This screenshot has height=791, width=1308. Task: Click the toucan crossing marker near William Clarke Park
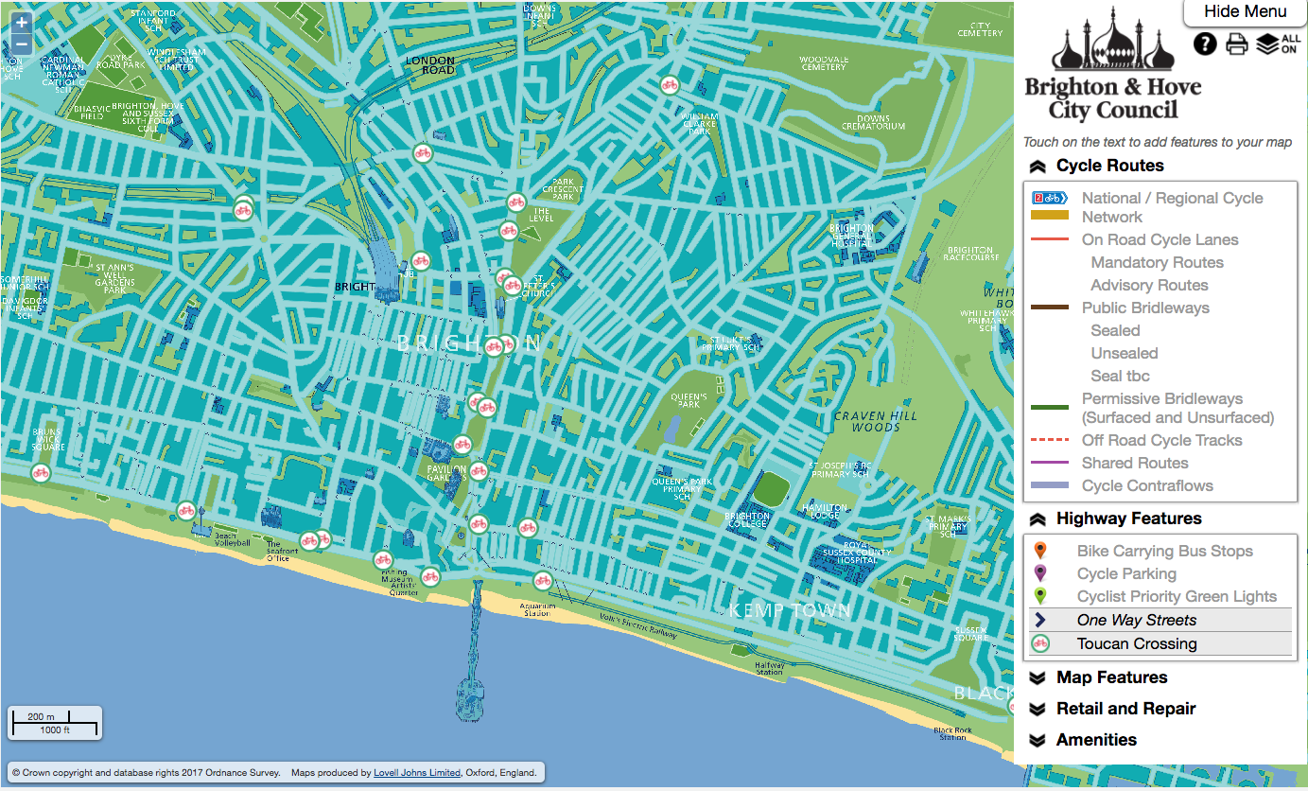click(x=671, y=85)
